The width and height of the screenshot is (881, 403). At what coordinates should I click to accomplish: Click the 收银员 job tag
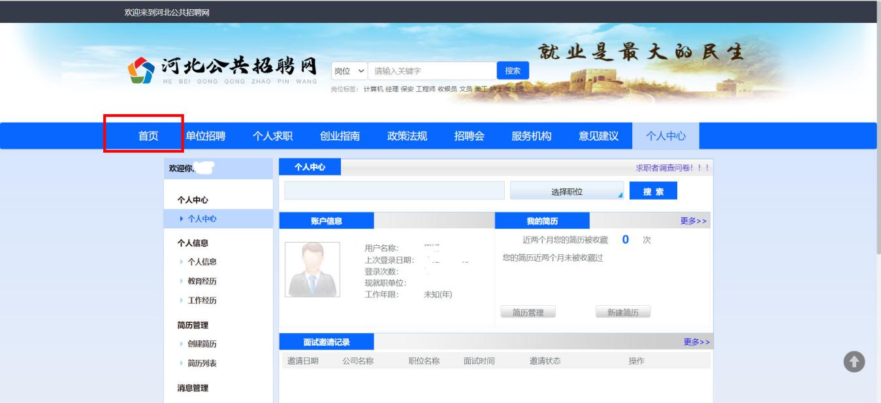point(447,89)
